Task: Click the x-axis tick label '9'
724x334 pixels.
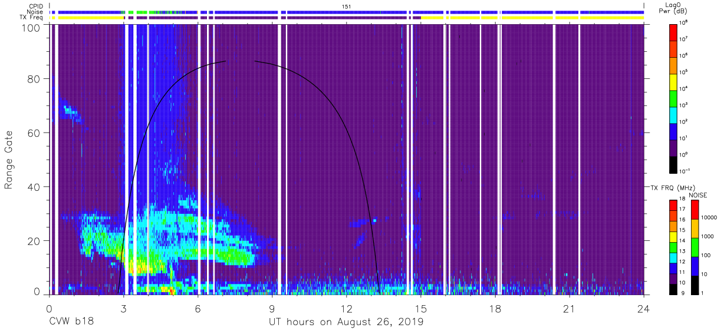Action: (272, 309)
